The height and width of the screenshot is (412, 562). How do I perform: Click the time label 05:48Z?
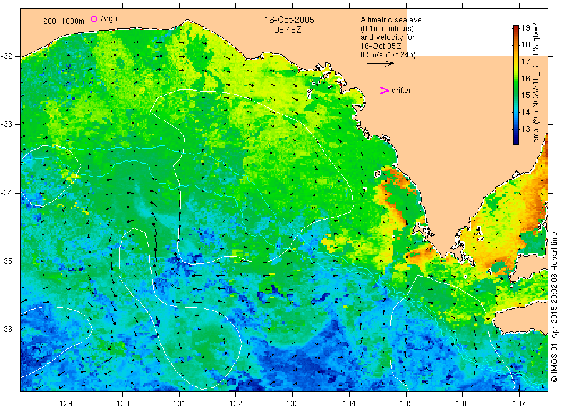(x=288, y=30)
